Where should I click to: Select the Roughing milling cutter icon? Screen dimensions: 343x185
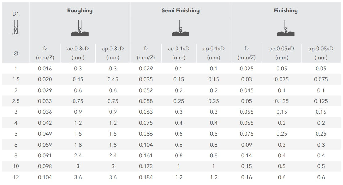[x=80, y=28]
